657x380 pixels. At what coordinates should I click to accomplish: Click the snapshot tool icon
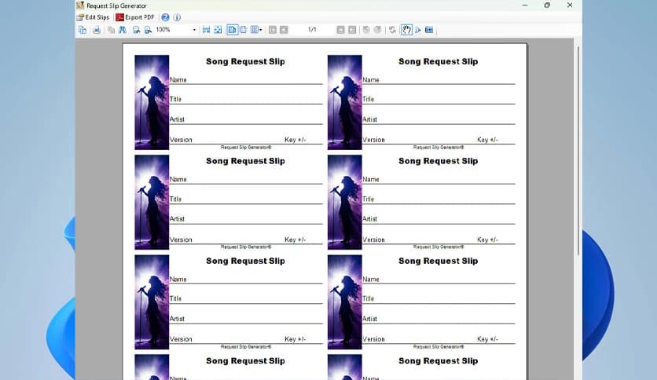tap(429, 30)
